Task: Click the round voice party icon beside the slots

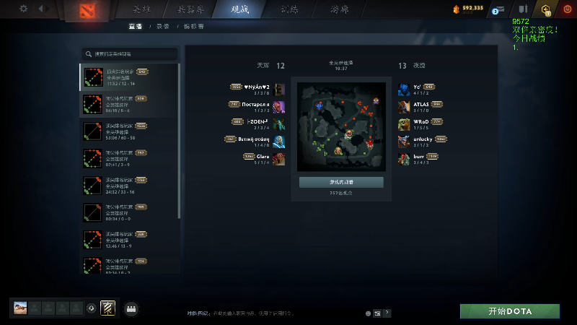Action: click(x=92, y=308)
